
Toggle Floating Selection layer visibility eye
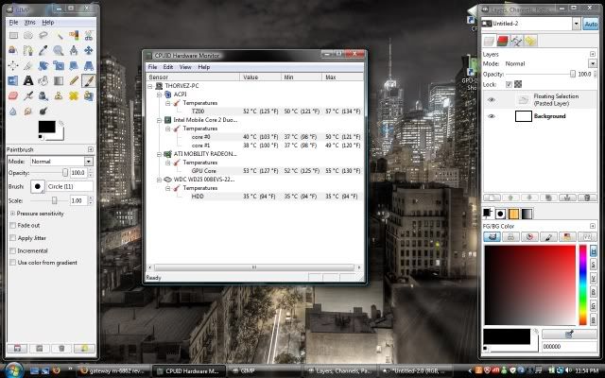pos(492,99)
